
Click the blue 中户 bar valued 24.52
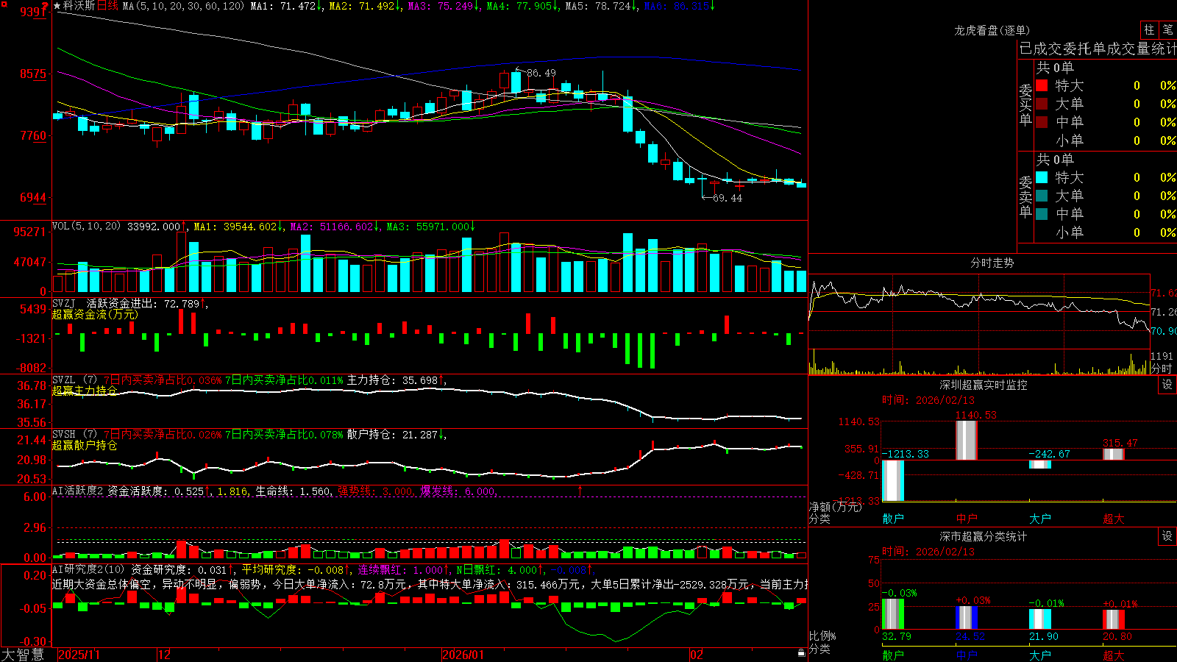point(966,618)
